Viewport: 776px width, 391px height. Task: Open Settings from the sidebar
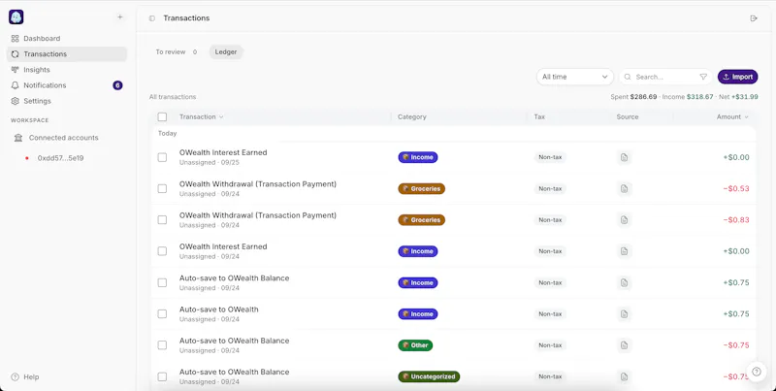(x=66, y=101)
